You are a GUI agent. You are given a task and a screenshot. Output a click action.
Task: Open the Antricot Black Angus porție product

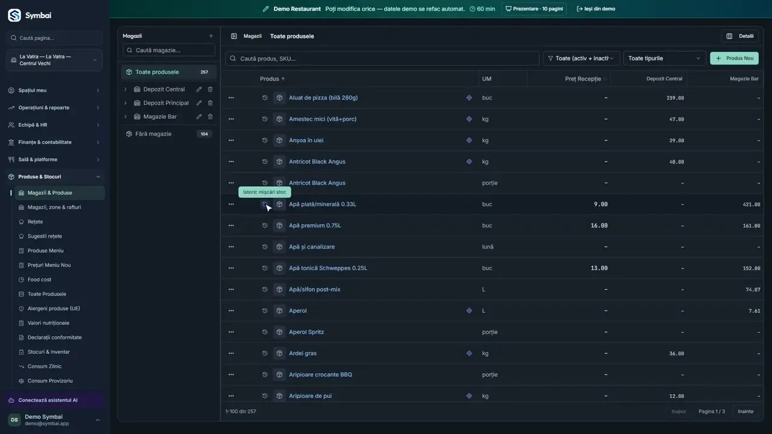pyautogui.click(x=317, y=183)
